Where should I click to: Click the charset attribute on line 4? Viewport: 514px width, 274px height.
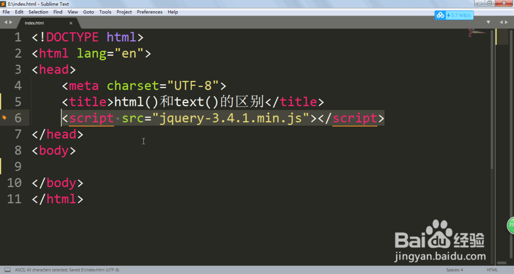click(x=133, y=86)
